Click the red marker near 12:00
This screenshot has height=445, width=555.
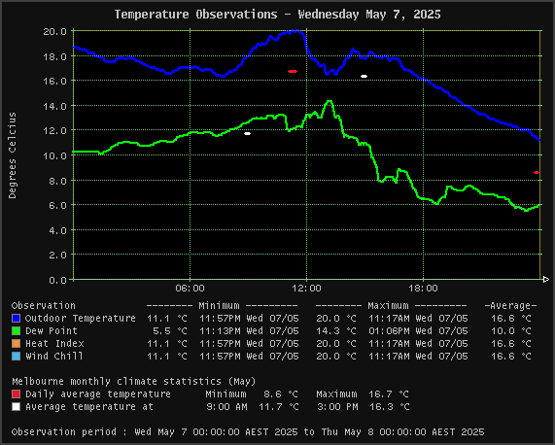(x=293, y=72)
